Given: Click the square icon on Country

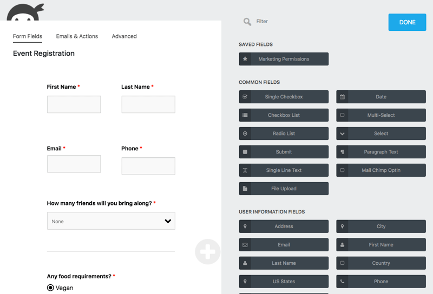Looking at the screenshot, I should (342, 263).
